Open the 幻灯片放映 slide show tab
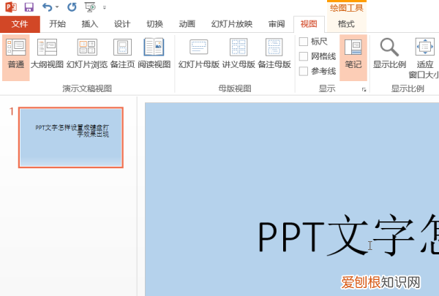Screen dimensions: 439x296 click(x=232, y=24)
